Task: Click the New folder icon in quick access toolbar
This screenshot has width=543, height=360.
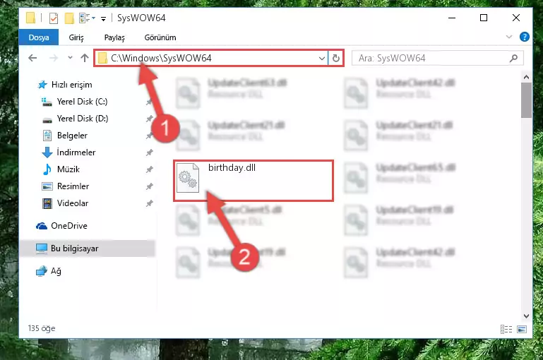Action: (69, 18)
